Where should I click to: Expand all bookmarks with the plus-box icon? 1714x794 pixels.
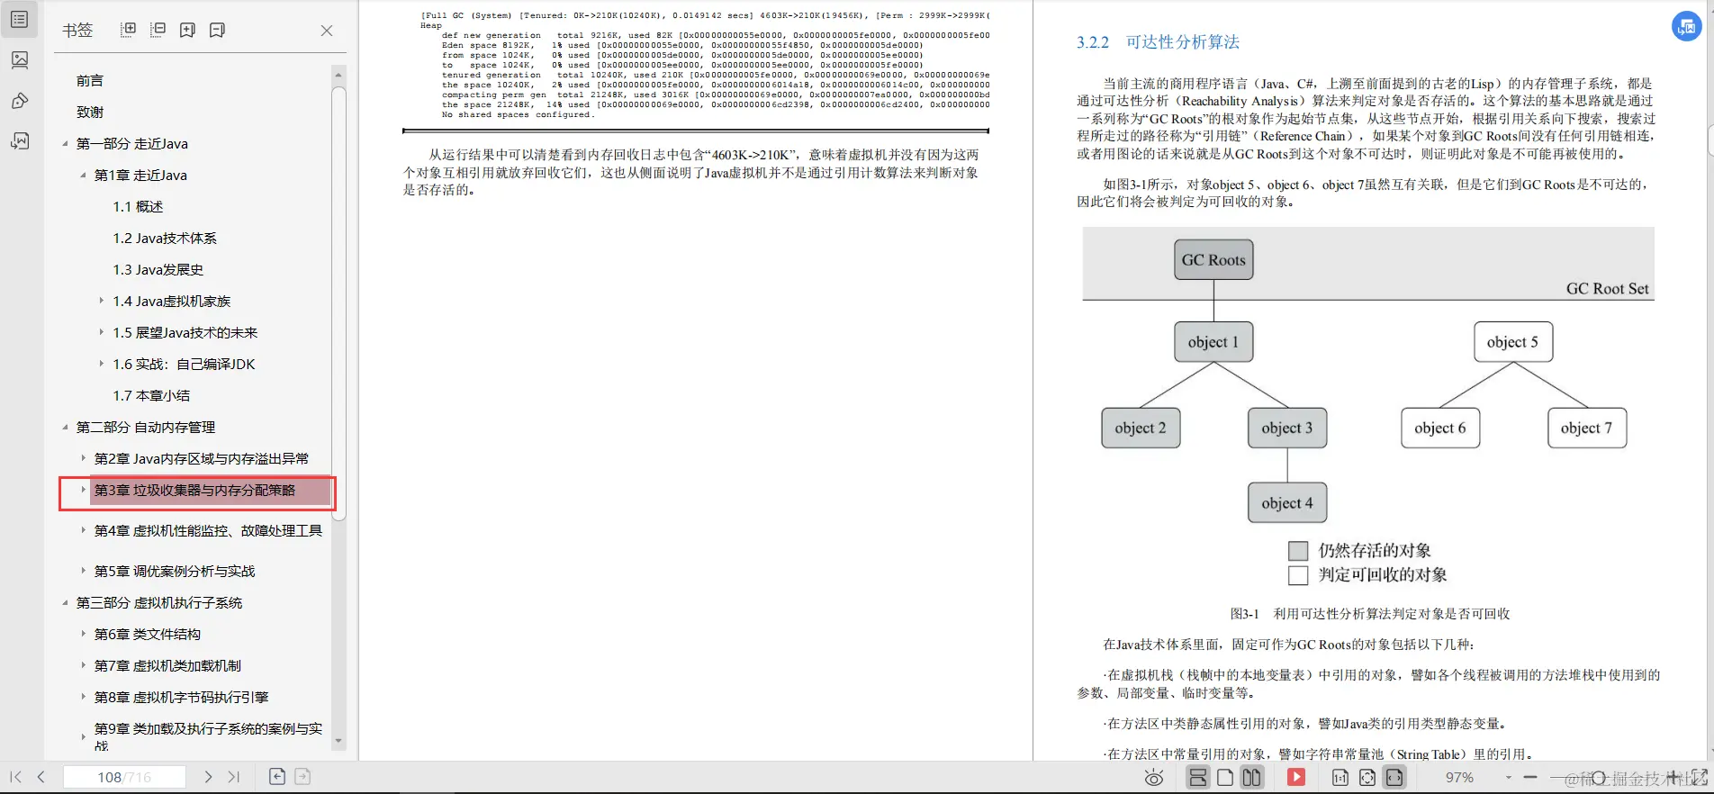click(129, 30)
